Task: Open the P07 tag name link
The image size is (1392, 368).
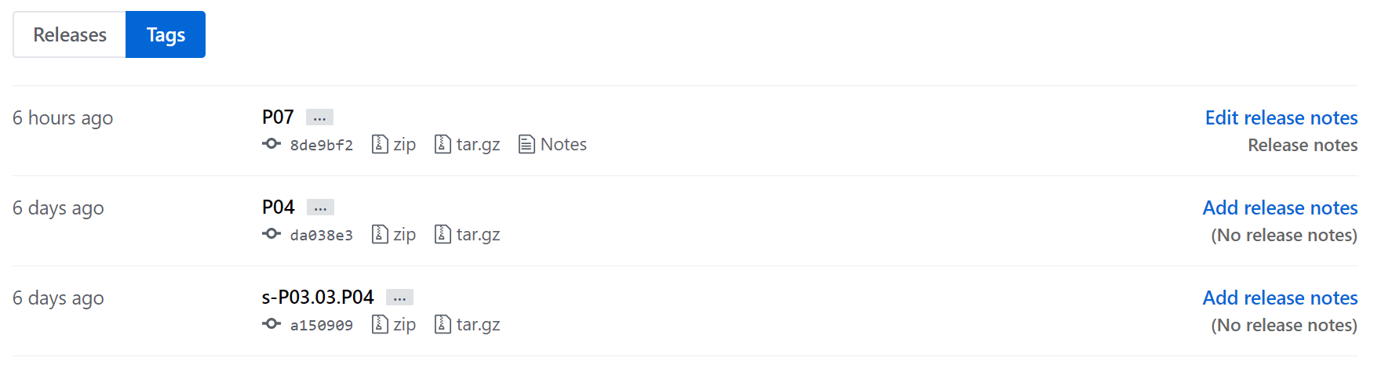Action: (278, 117)
